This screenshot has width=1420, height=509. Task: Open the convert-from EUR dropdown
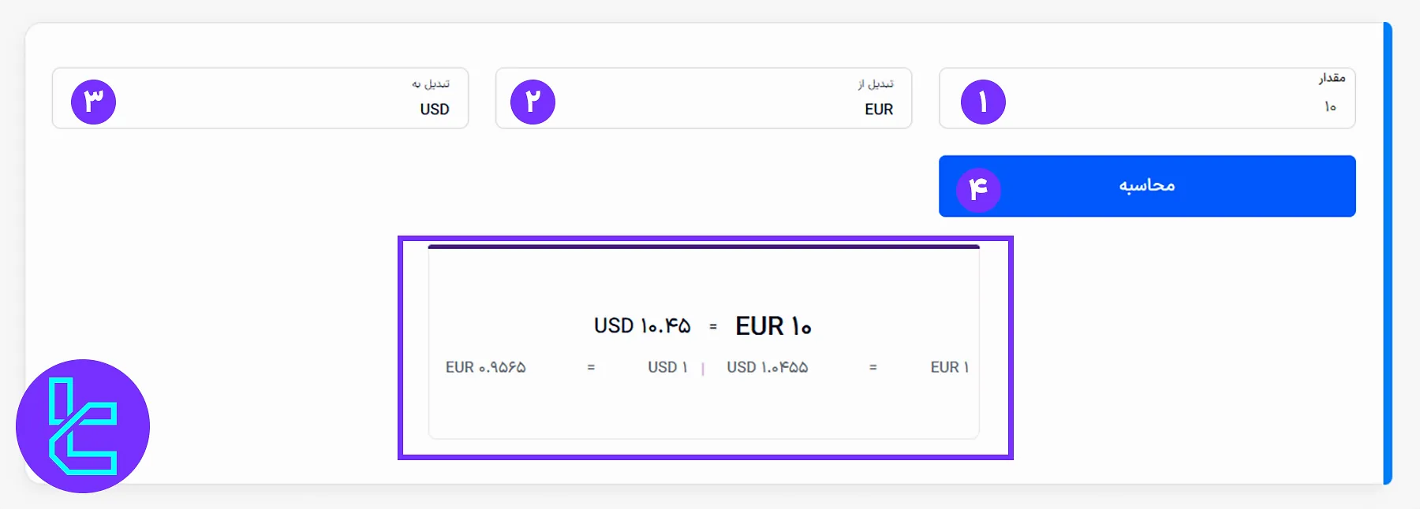[878, 110]
